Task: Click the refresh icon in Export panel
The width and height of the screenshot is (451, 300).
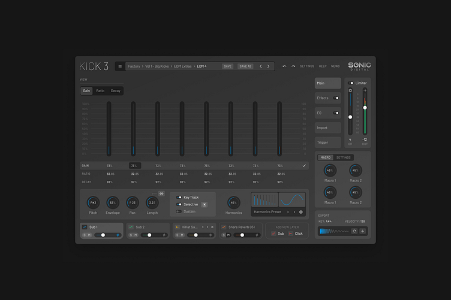Action: pyautogui.click(x=354, y=231)
